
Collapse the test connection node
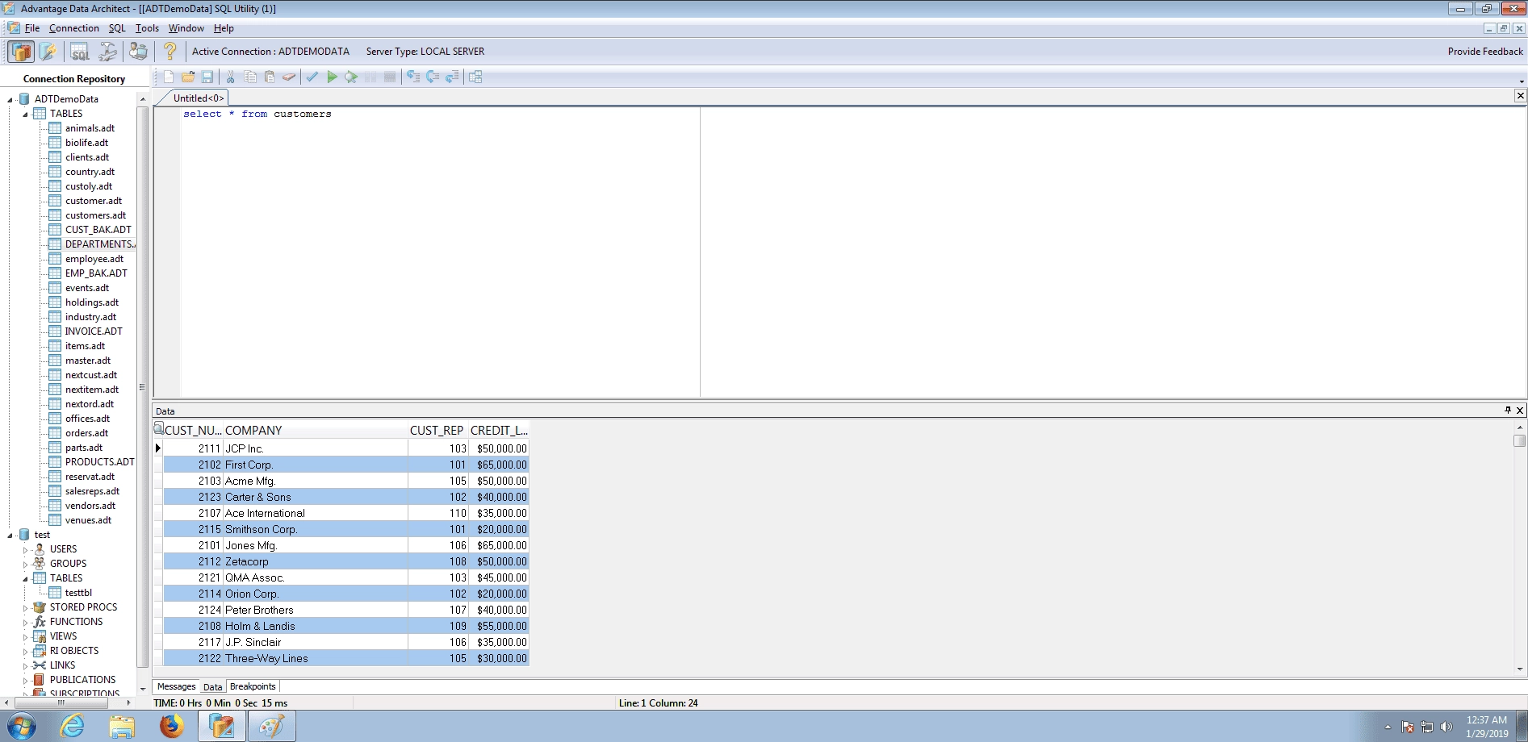point(10,536)
